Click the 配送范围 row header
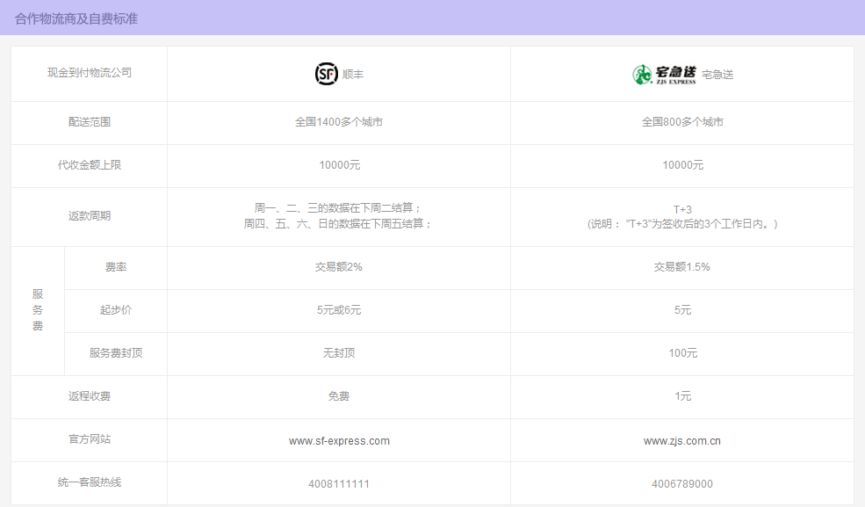865x507 pixels. click(x=90, y=122)
